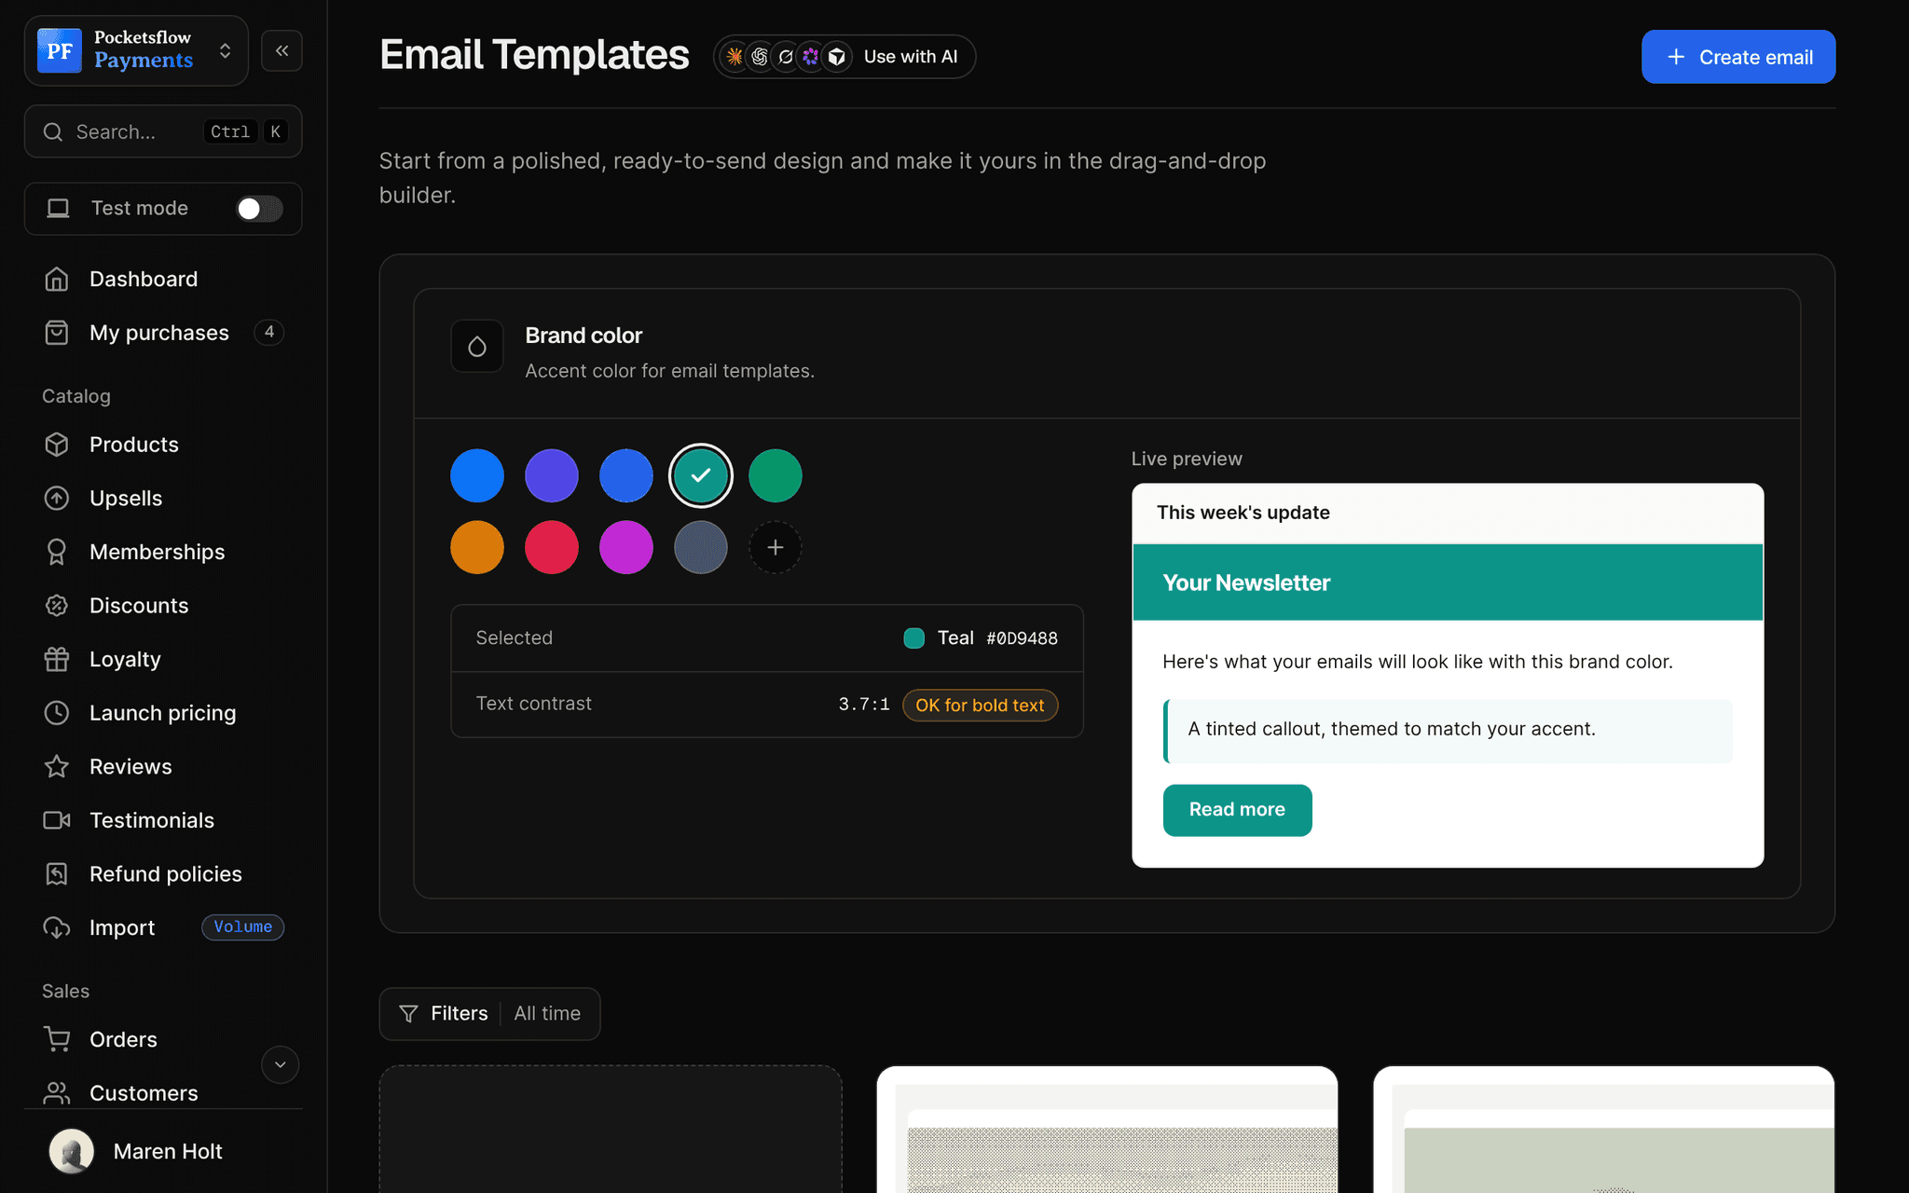
Task: Toggle the Test mode switch
Action: point(259,209)
